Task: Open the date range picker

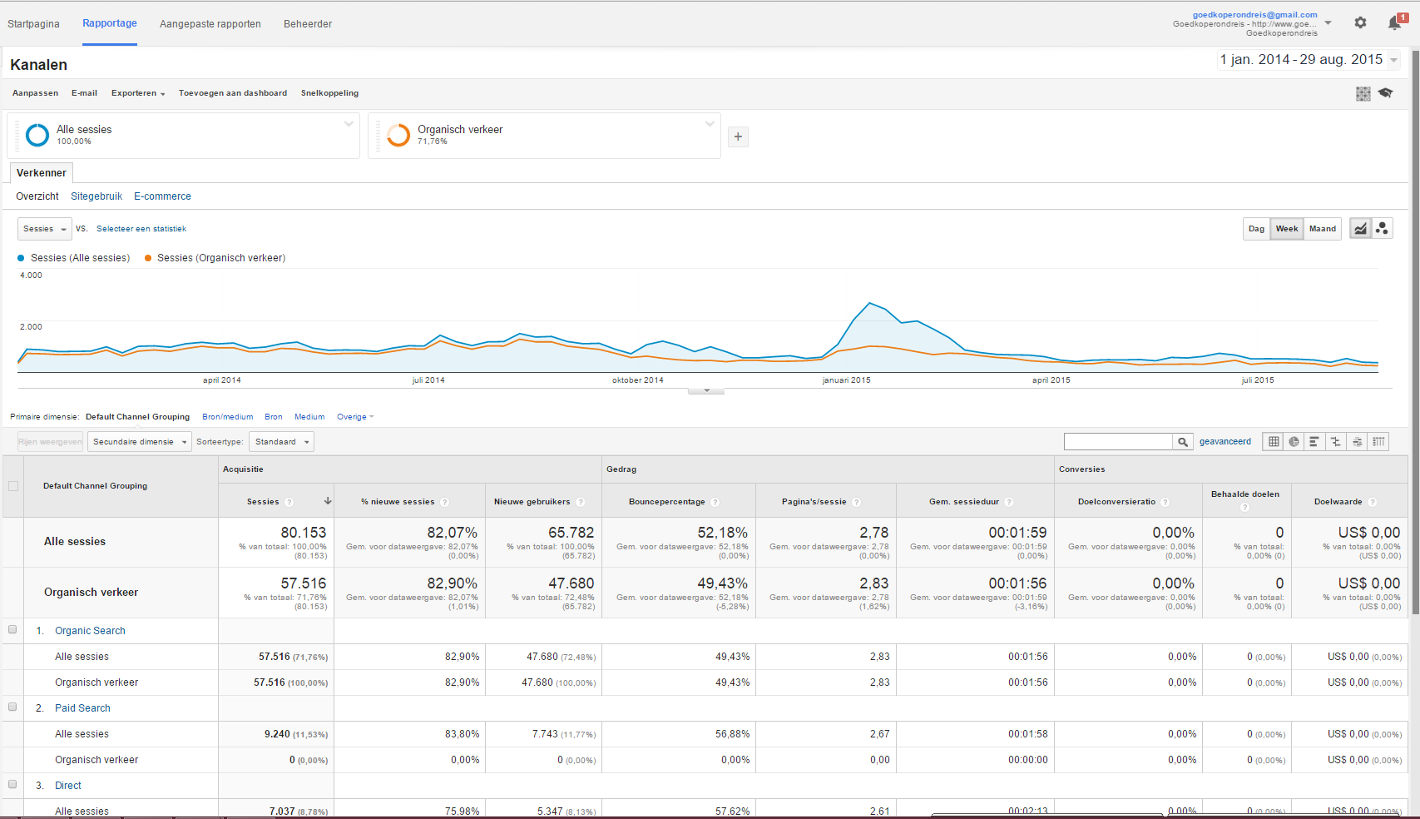Action: (x=1309, y=60)
